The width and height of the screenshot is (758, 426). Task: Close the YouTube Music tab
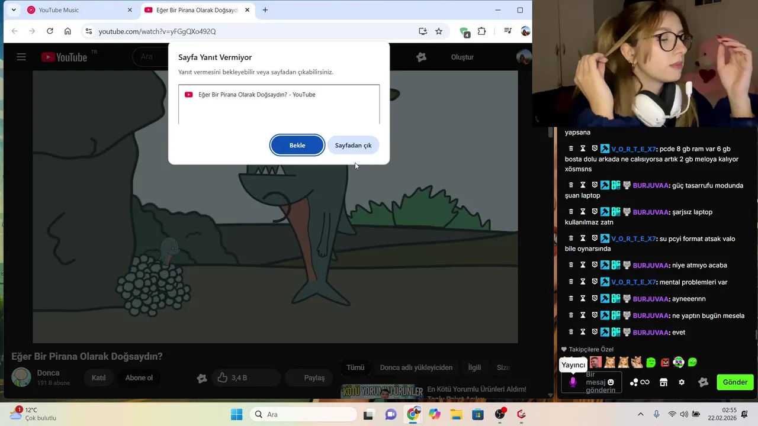point(130,10)
